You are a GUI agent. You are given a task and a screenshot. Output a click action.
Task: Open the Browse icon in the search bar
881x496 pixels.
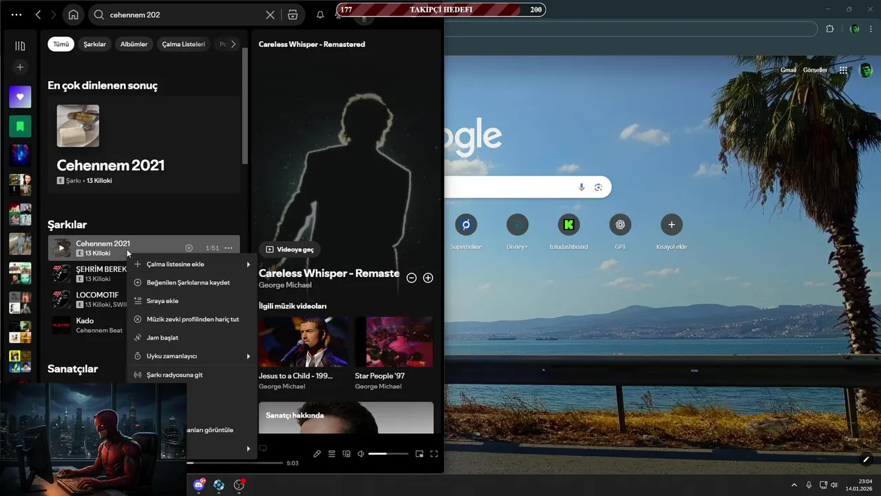tap(293, 14)
